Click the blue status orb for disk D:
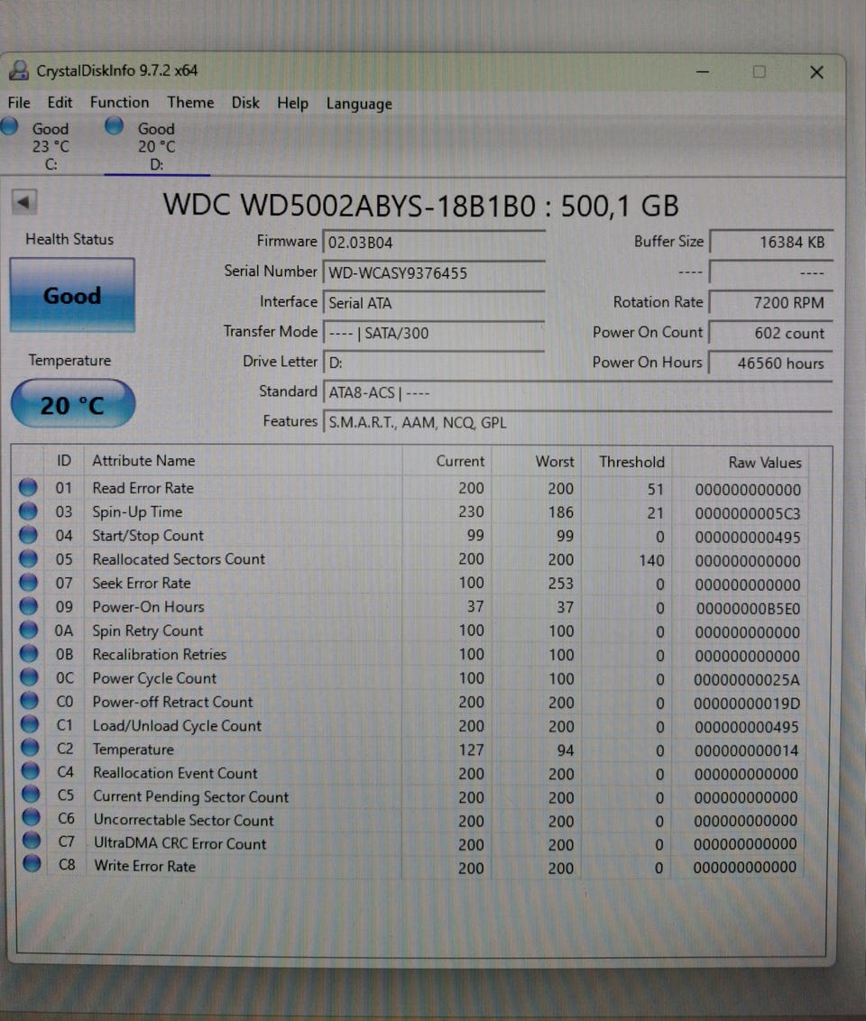The height and width of the screenshot is (1021, 866). (114, 125)
